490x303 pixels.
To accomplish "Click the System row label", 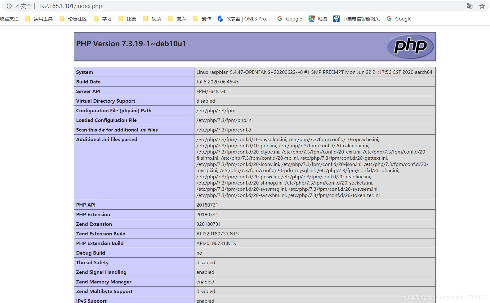I will (84, 72).
